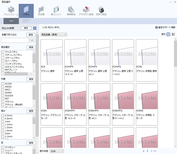This screenshot has height=154, width=177.
Task: Select the パネルサポートブラケット sub-tab
Action: click(x=27, y=21)
